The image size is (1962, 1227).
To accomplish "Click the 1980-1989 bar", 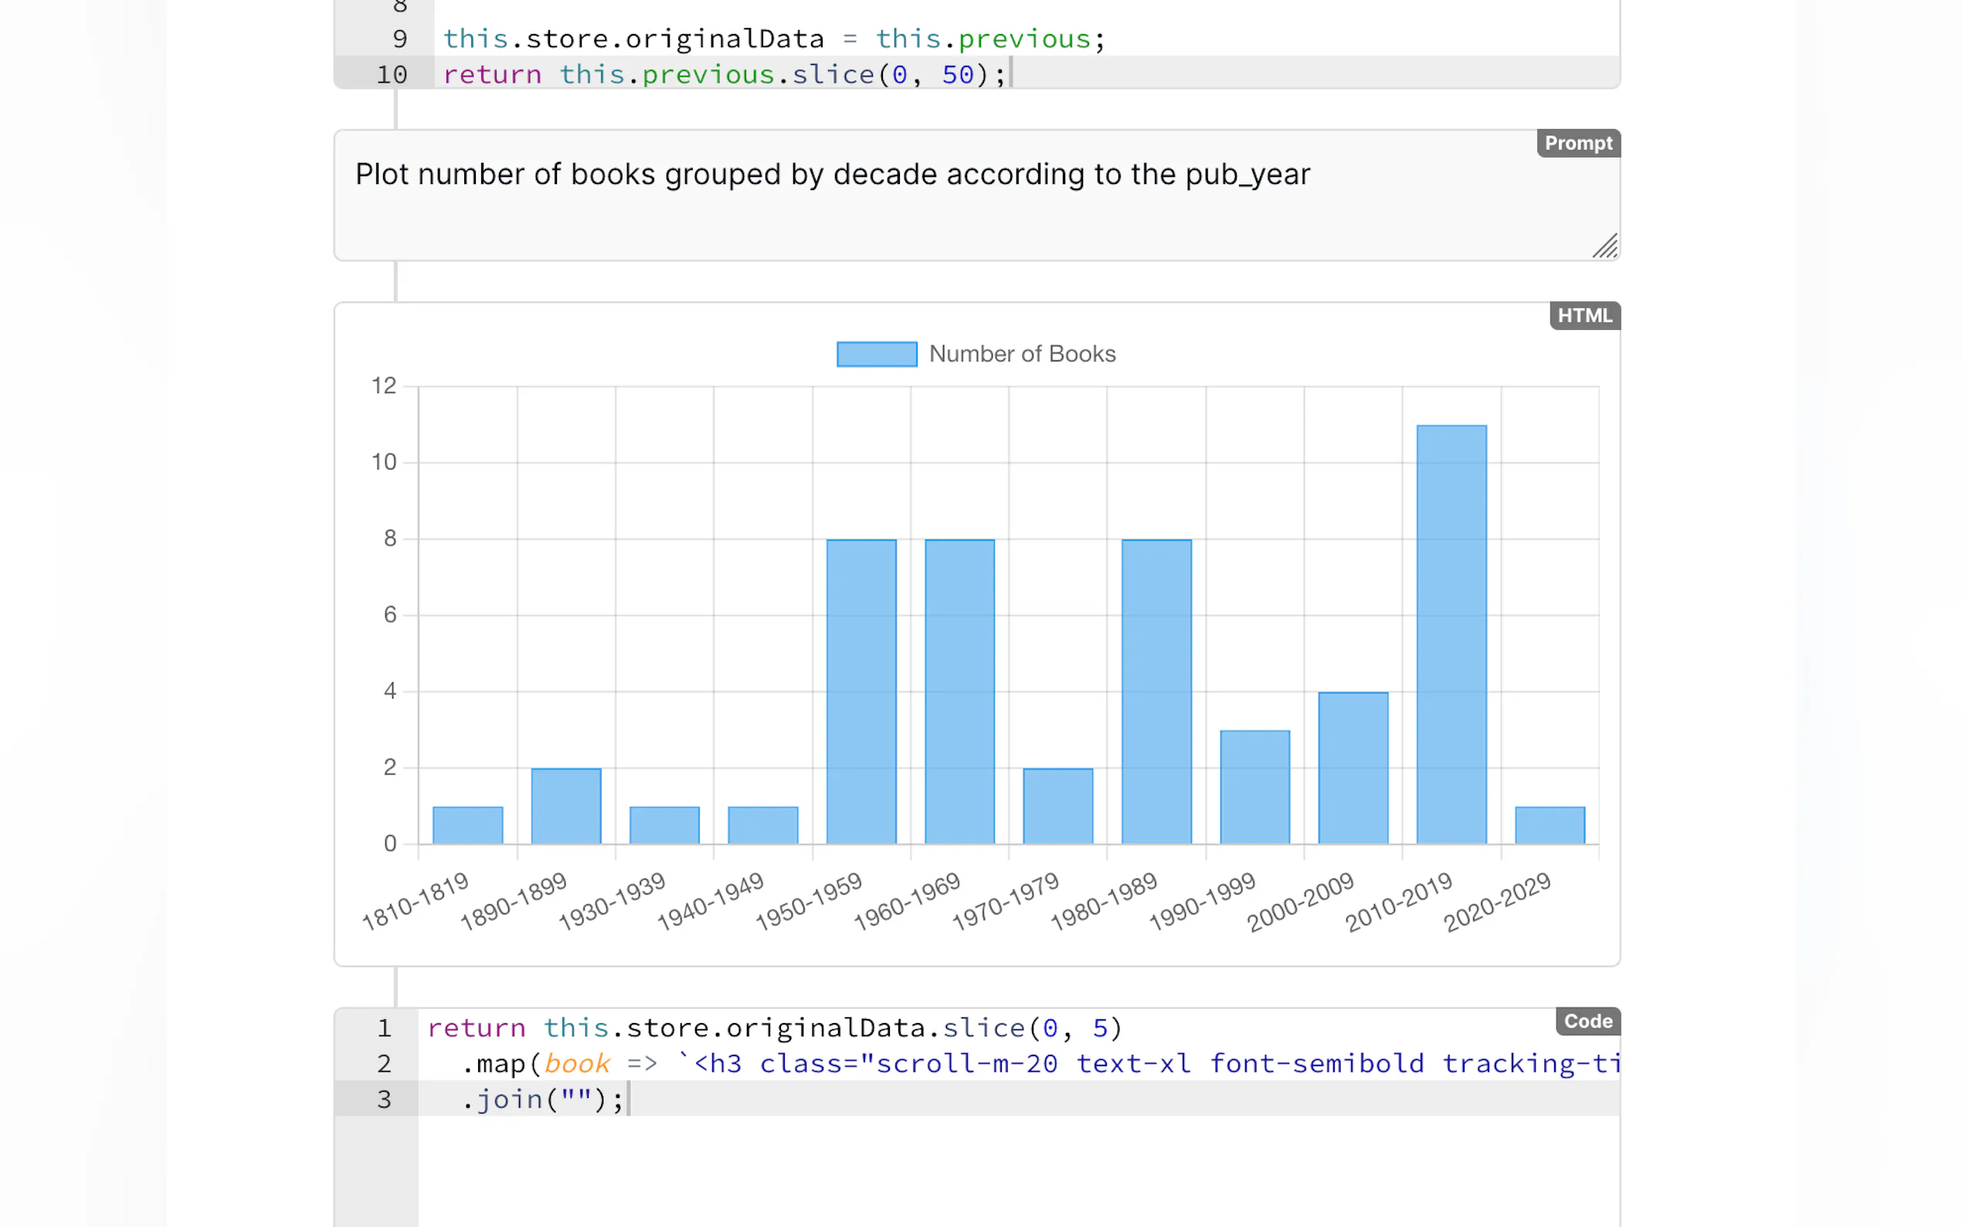I will (1156, 691).
